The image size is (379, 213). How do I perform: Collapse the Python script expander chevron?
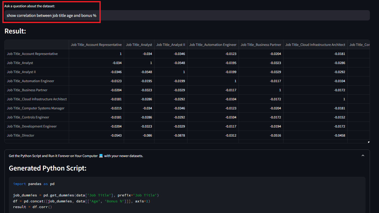363,156
